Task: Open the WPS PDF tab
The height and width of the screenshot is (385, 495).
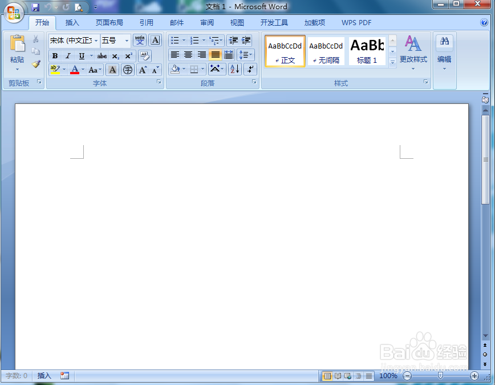Action: 356,23
